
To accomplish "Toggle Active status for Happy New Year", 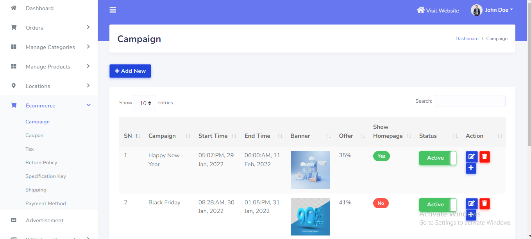I will pyautogui.click(x=438, y=158).
